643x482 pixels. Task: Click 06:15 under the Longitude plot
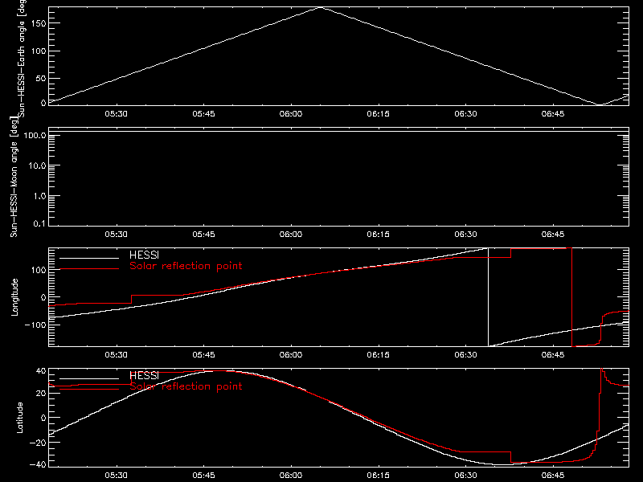tap(378, 354)
